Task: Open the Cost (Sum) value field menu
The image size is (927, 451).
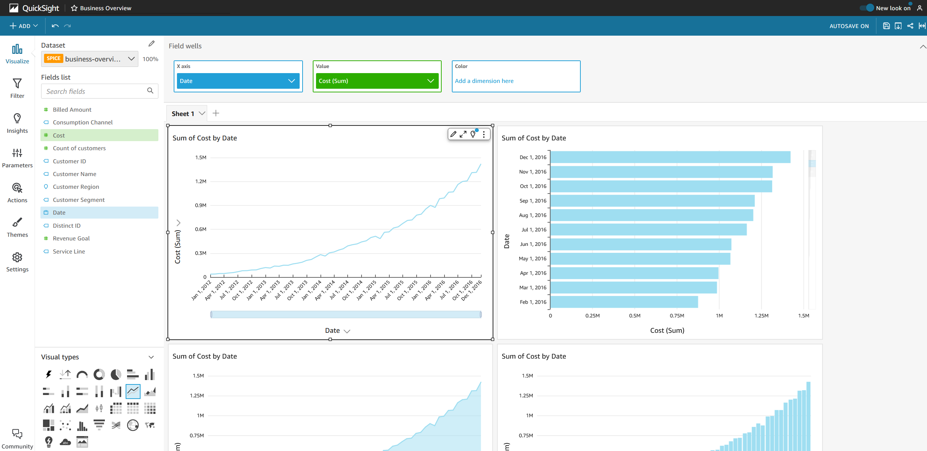Action: (430, 81)
